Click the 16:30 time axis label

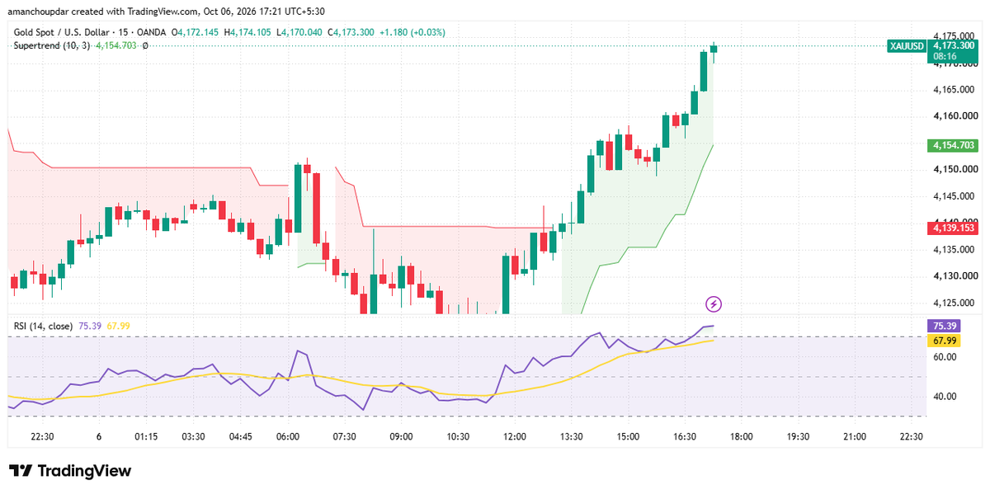pyautogui.click(x=685, y=437)
